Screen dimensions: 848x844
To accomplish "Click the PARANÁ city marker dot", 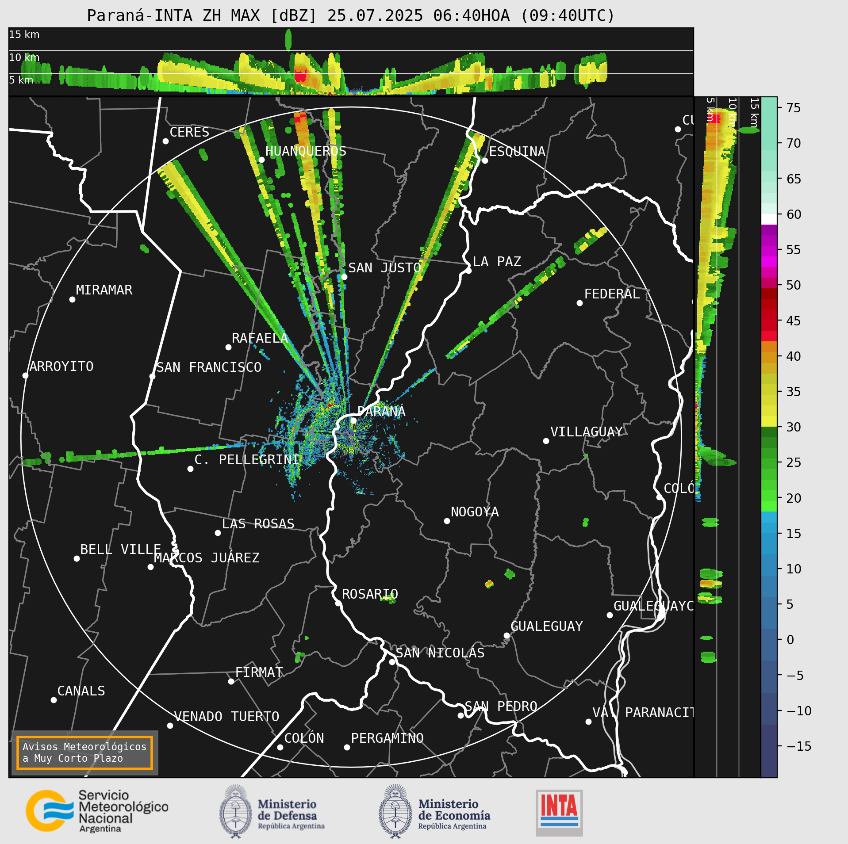I will click(353, 420).
